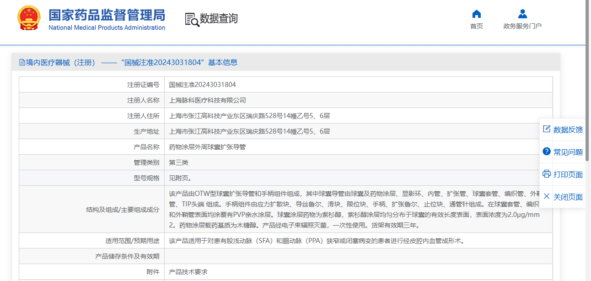Open the 数据反馈 text link
Screen dimensions: 591x281
[568, 130]
